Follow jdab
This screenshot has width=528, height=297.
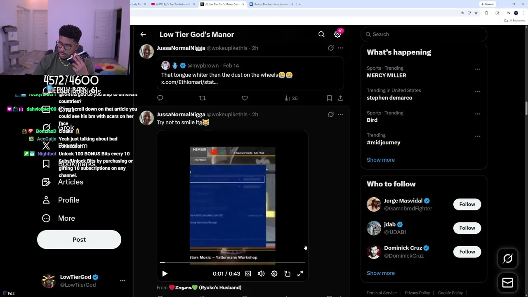click(x=467, y=228)
